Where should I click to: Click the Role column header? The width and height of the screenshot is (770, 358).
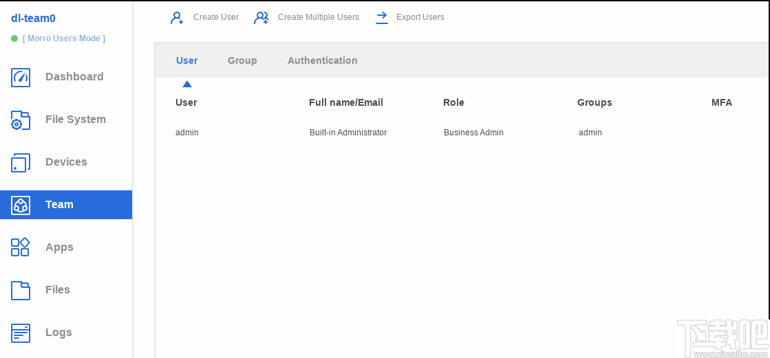(x=453, y=102)
